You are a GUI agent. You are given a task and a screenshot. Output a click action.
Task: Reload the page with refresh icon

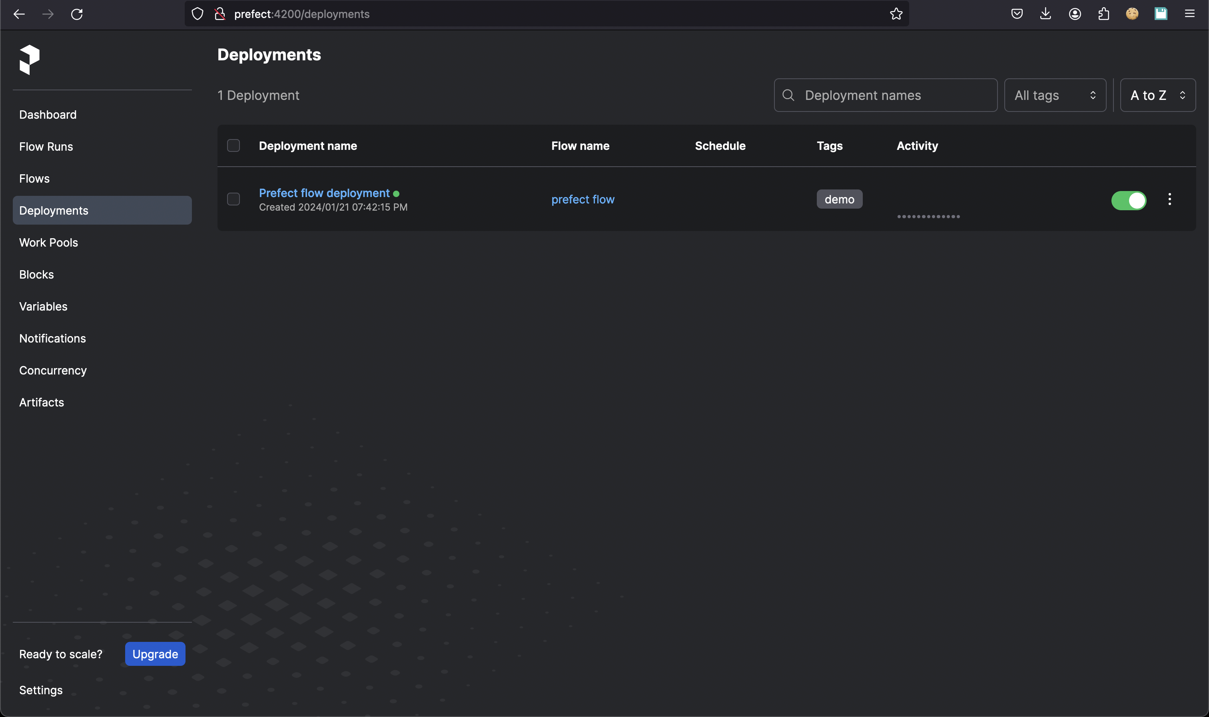click(x=77, y=14)
